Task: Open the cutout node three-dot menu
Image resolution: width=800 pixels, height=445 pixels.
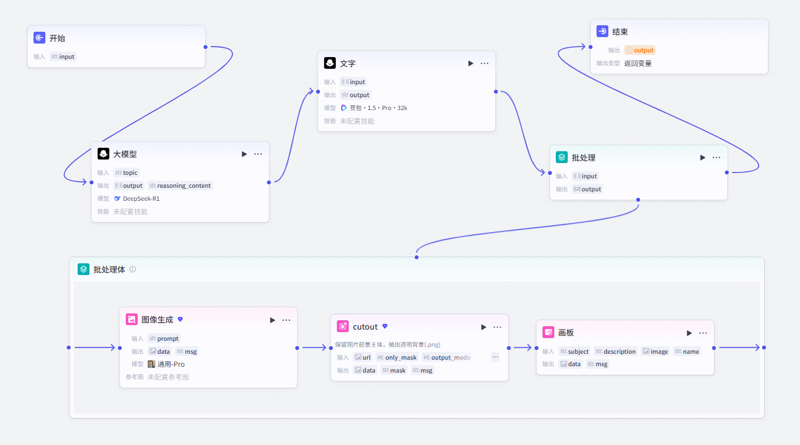Action: 498,327
